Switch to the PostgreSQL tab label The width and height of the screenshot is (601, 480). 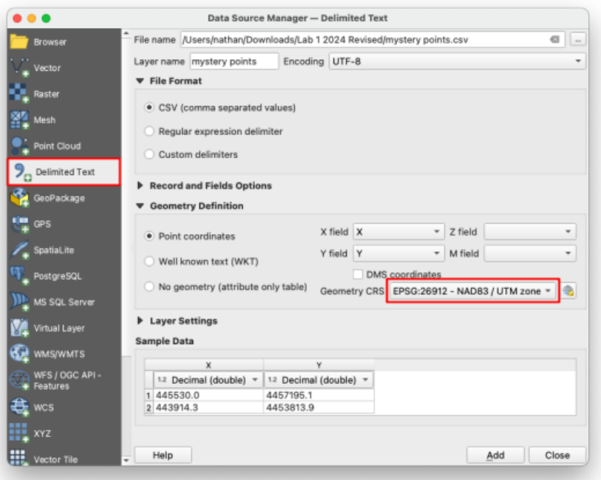click(58, 276)
